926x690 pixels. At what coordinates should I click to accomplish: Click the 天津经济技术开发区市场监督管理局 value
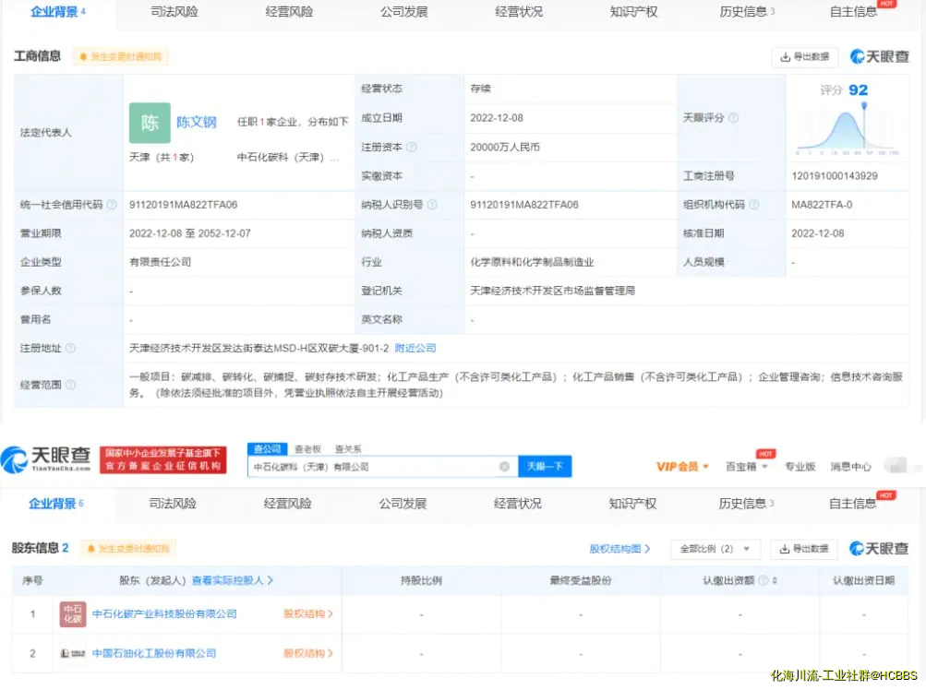coord(552,291)
